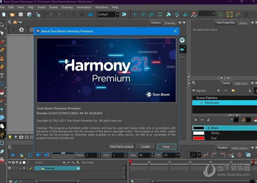Play the scene with the play button

(x=13, y=155)
